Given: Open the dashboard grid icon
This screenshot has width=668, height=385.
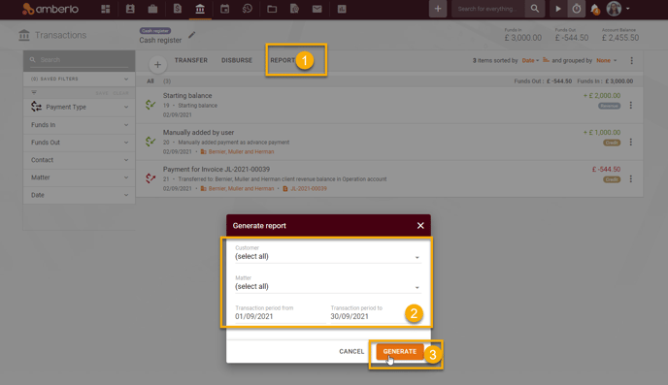Looking at the screenshot, I should click(105, 9).
